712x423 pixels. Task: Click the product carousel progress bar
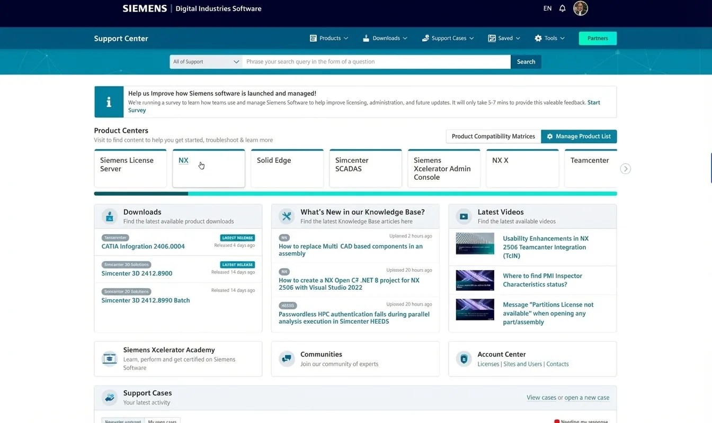click(355, 194)
